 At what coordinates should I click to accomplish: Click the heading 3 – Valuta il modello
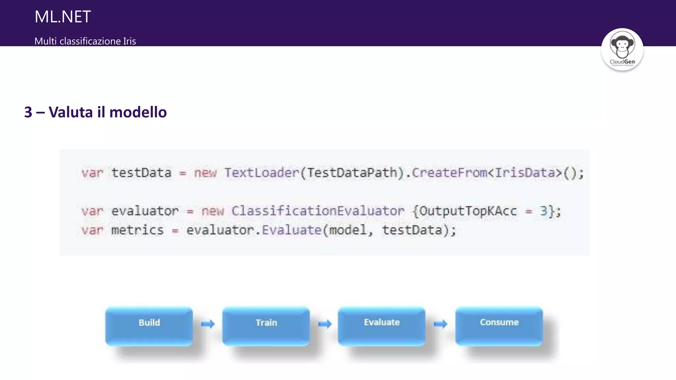pyautogui.click(x=95, y=112)
